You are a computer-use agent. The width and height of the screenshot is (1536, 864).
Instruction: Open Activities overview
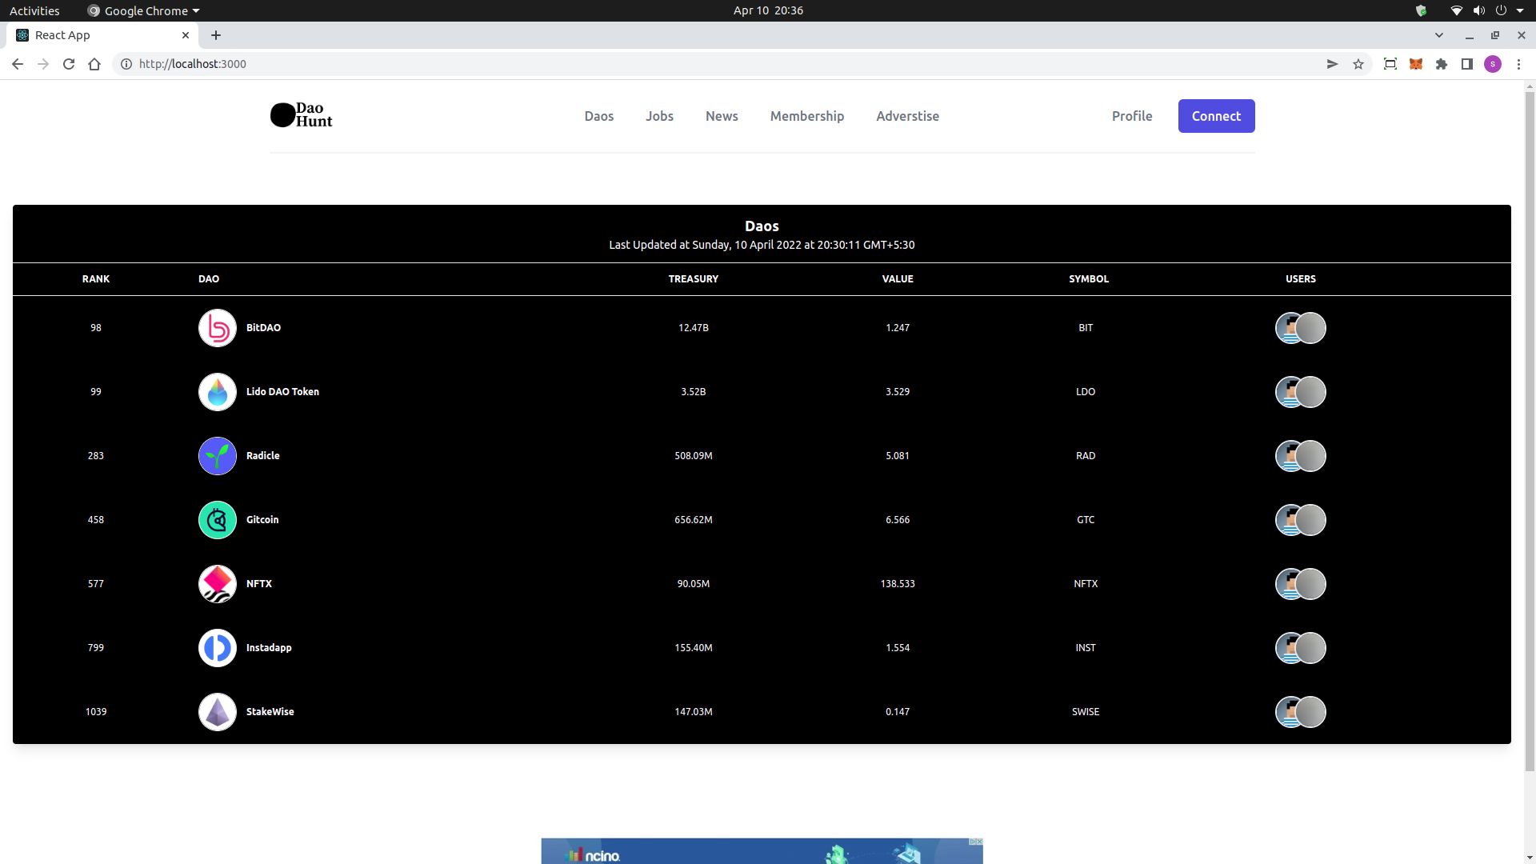pos(34,10)
